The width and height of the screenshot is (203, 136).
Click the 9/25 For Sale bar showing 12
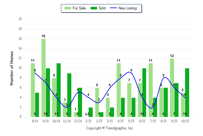coord(172,88)
